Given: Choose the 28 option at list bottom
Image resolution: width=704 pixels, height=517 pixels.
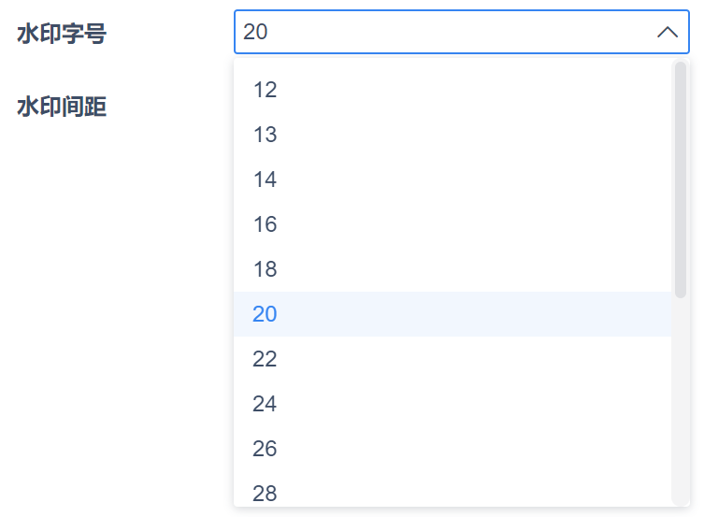Looking at the screenshot, I should tap(266, 493).
